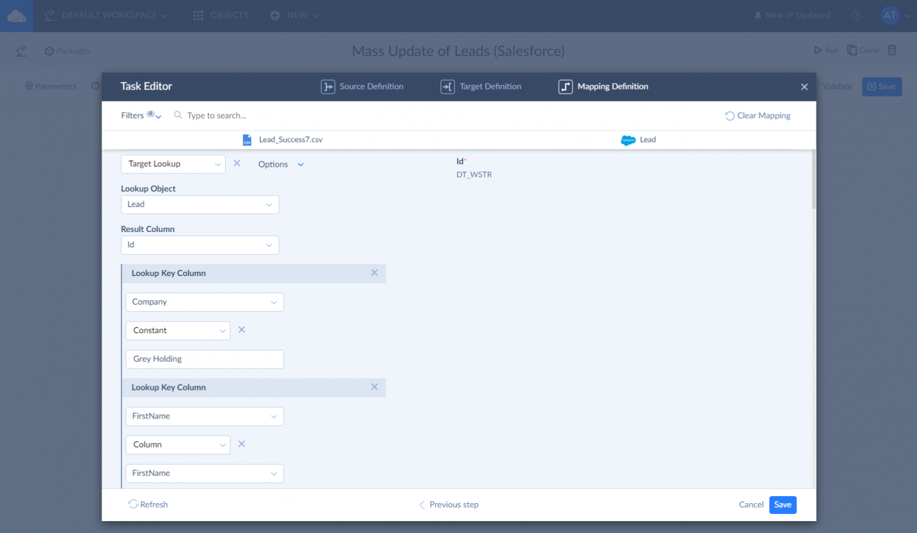
Task: Click the Mapping Definition step icon
Action: tap(565, 87)
